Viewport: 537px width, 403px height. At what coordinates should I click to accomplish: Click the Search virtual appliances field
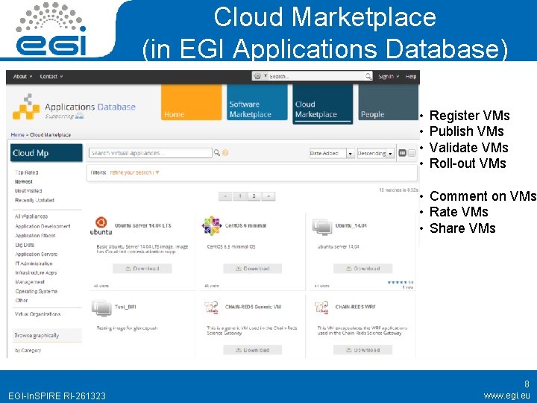[x=151, y=153]
